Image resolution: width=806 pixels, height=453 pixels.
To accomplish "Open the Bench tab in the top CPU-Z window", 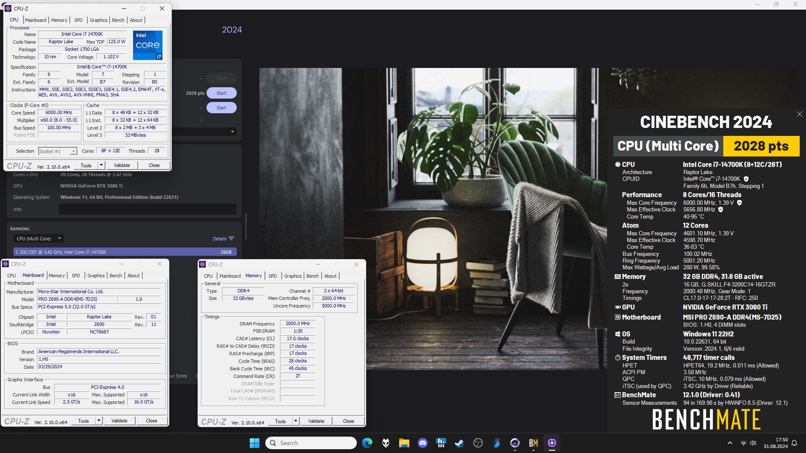I will click(118, 20).
